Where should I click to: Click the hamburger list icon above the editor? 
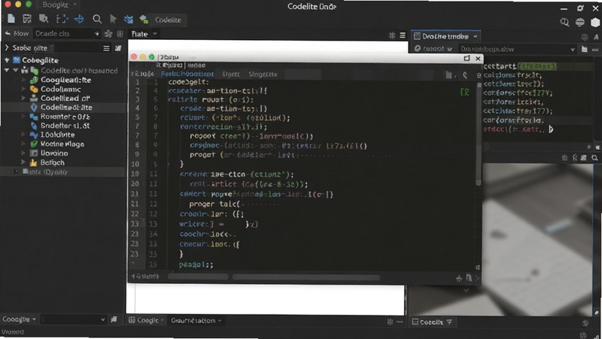(x=403, y=35)
